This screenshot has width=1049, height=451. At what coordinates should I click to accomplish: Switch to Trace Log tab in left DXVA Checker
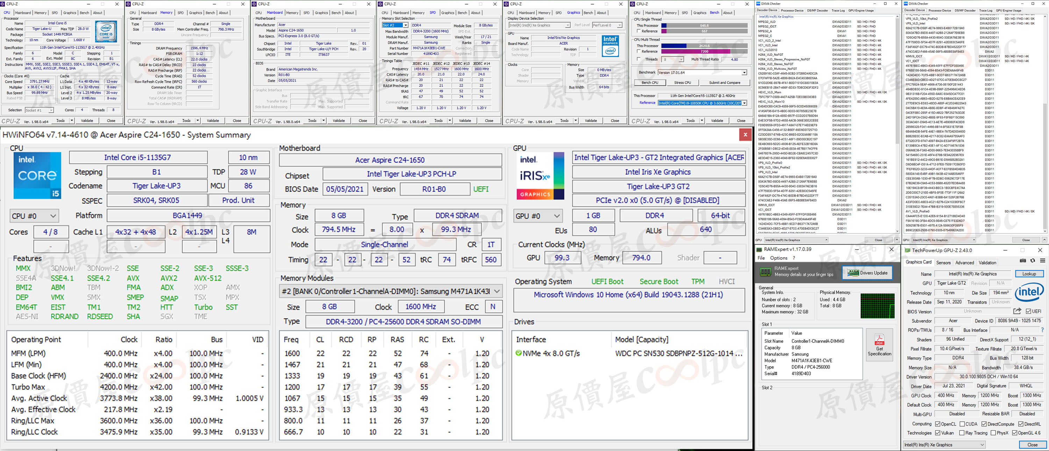point(838,10)
